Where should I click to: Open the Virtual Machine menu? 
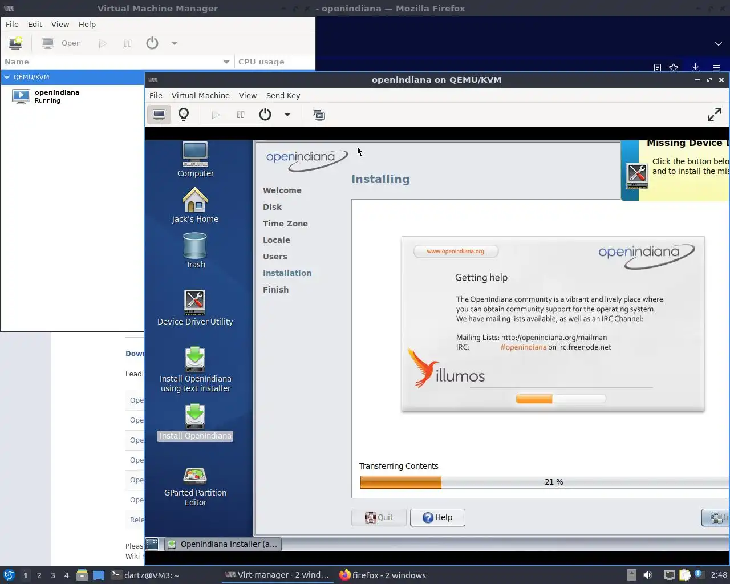tap(201, 95)
